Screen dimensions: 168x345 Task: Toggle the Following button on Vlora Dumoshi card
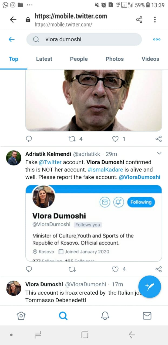[141, 202]
